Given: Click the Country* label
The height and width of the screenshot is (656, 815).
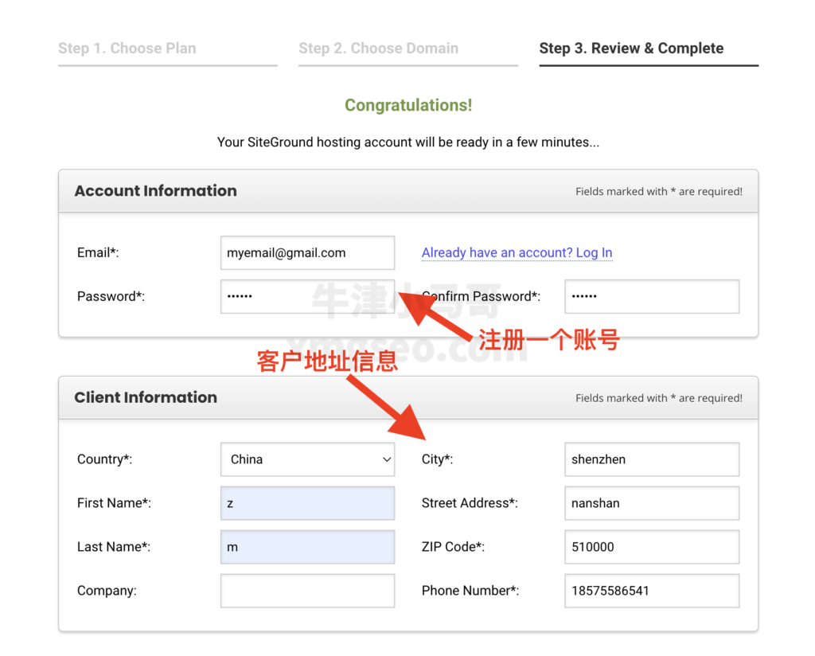Looking at the screenshot, I should (104, 459).
